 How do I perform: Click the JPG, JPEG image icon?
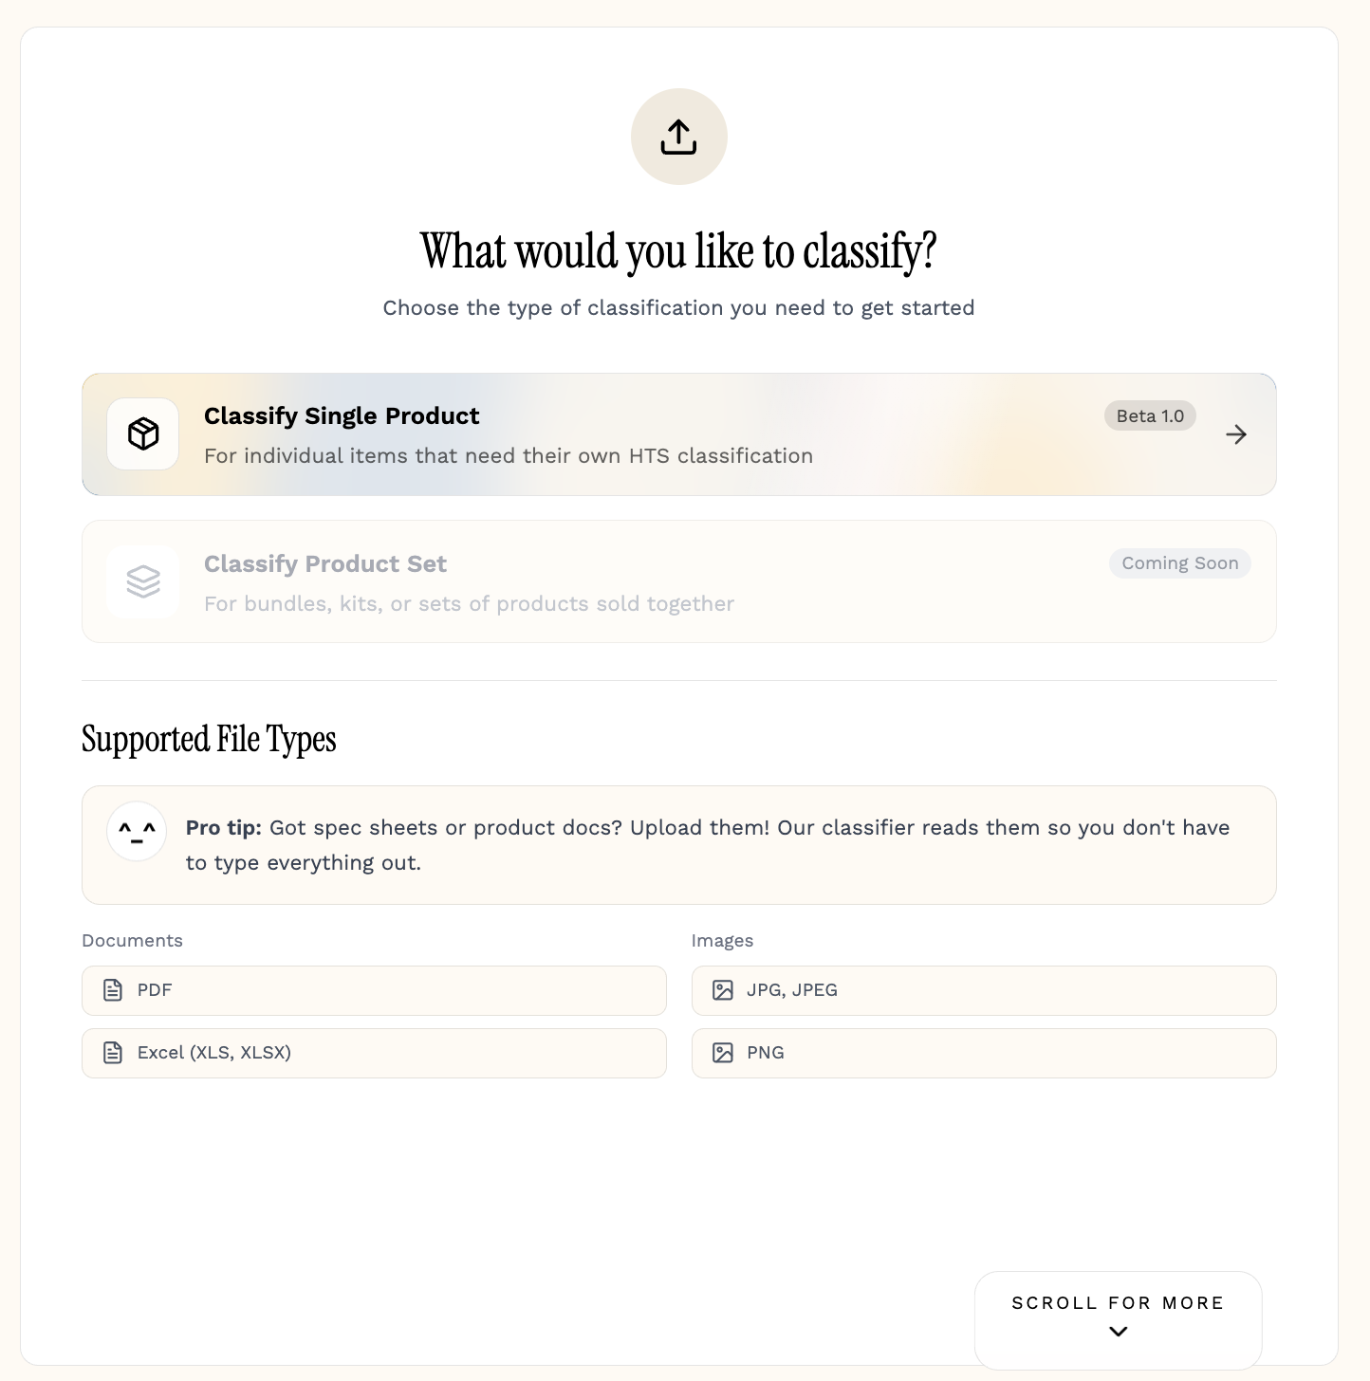pyautogui.click(x=723, y=990)
